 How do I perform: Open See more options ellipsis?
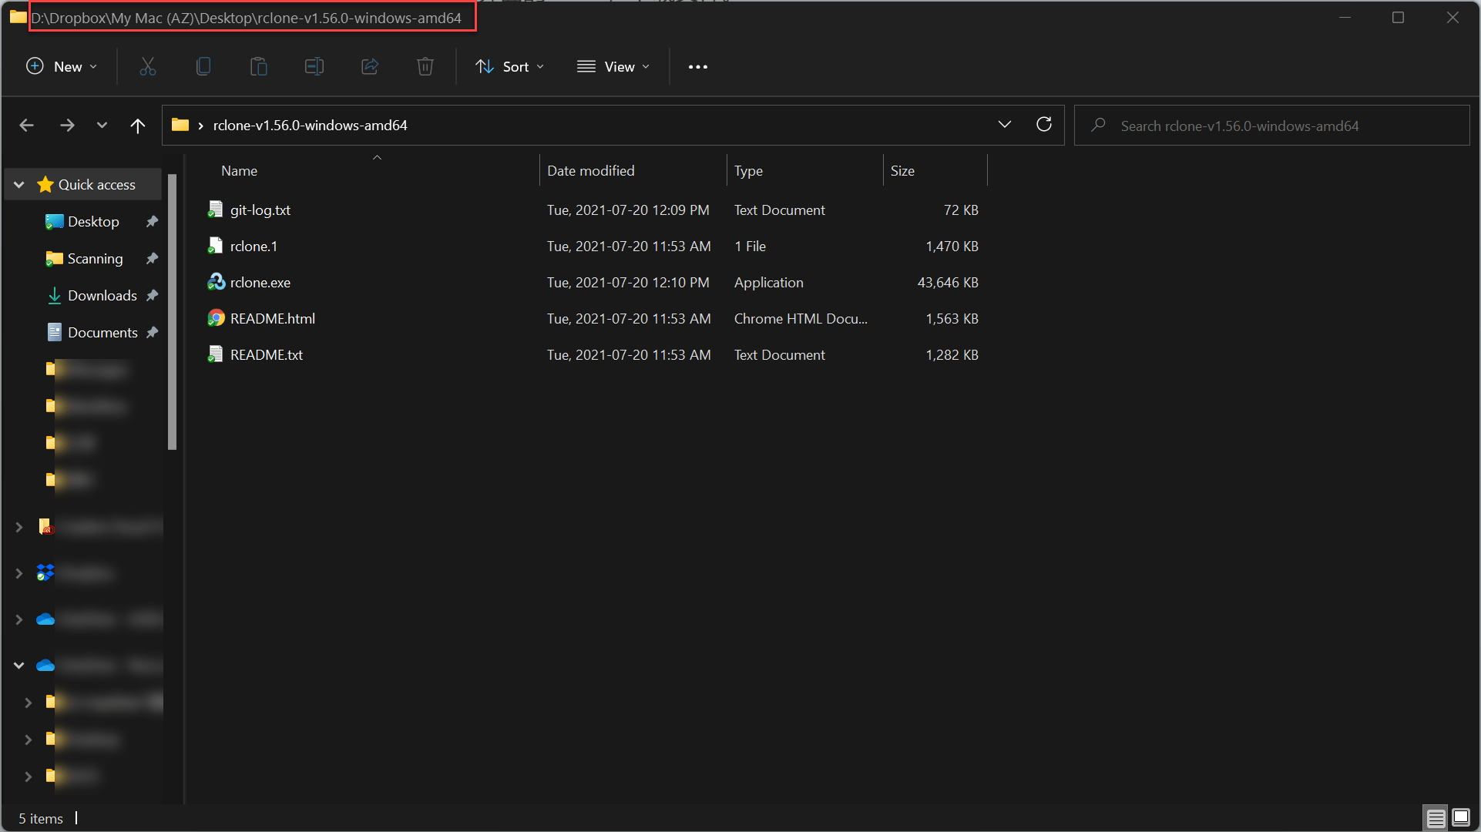tap(698, 67)
